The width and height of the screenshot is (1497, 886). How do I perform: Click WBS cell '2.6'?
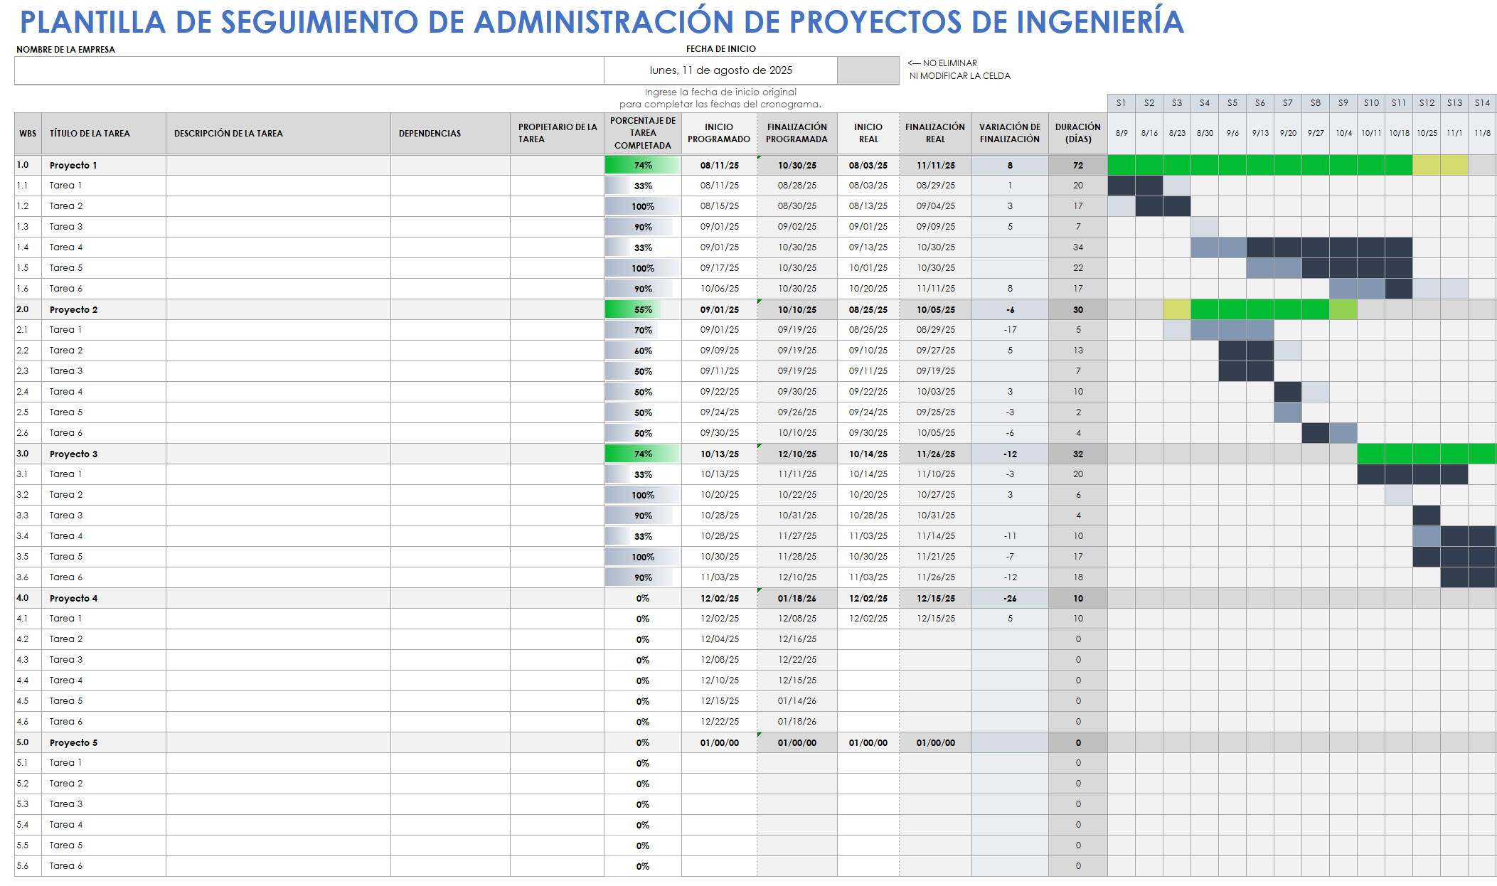[28, 433]
